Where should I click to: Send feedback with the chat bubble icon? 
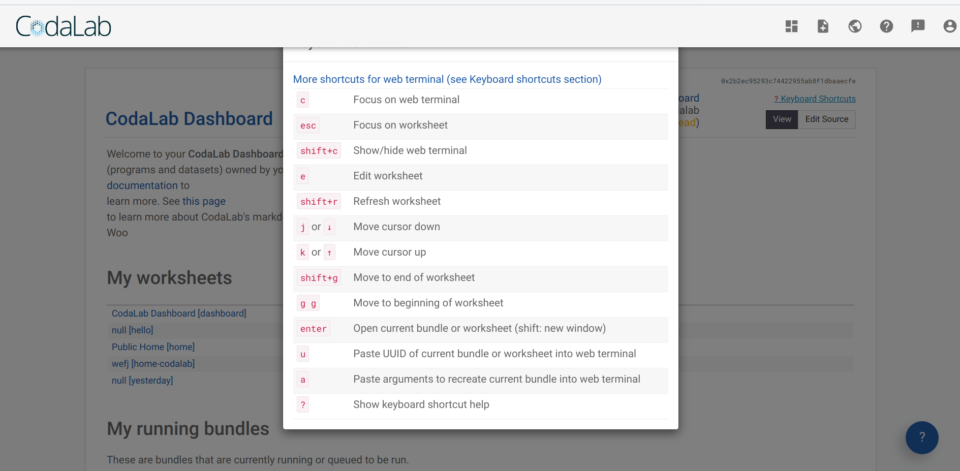918,26
